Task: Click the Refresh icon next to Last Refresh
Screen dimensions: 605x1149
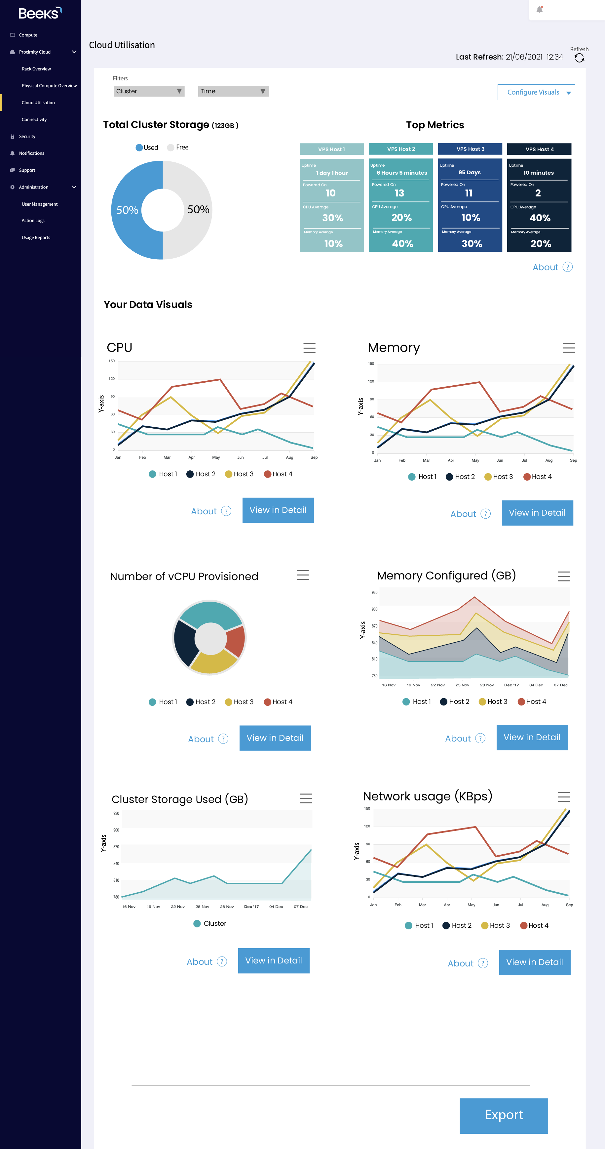Action: click(579, 58)
